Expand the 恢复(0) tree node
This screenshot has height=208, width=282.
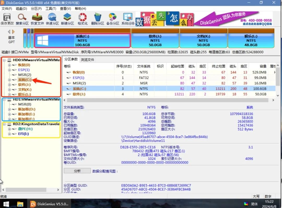9,65
